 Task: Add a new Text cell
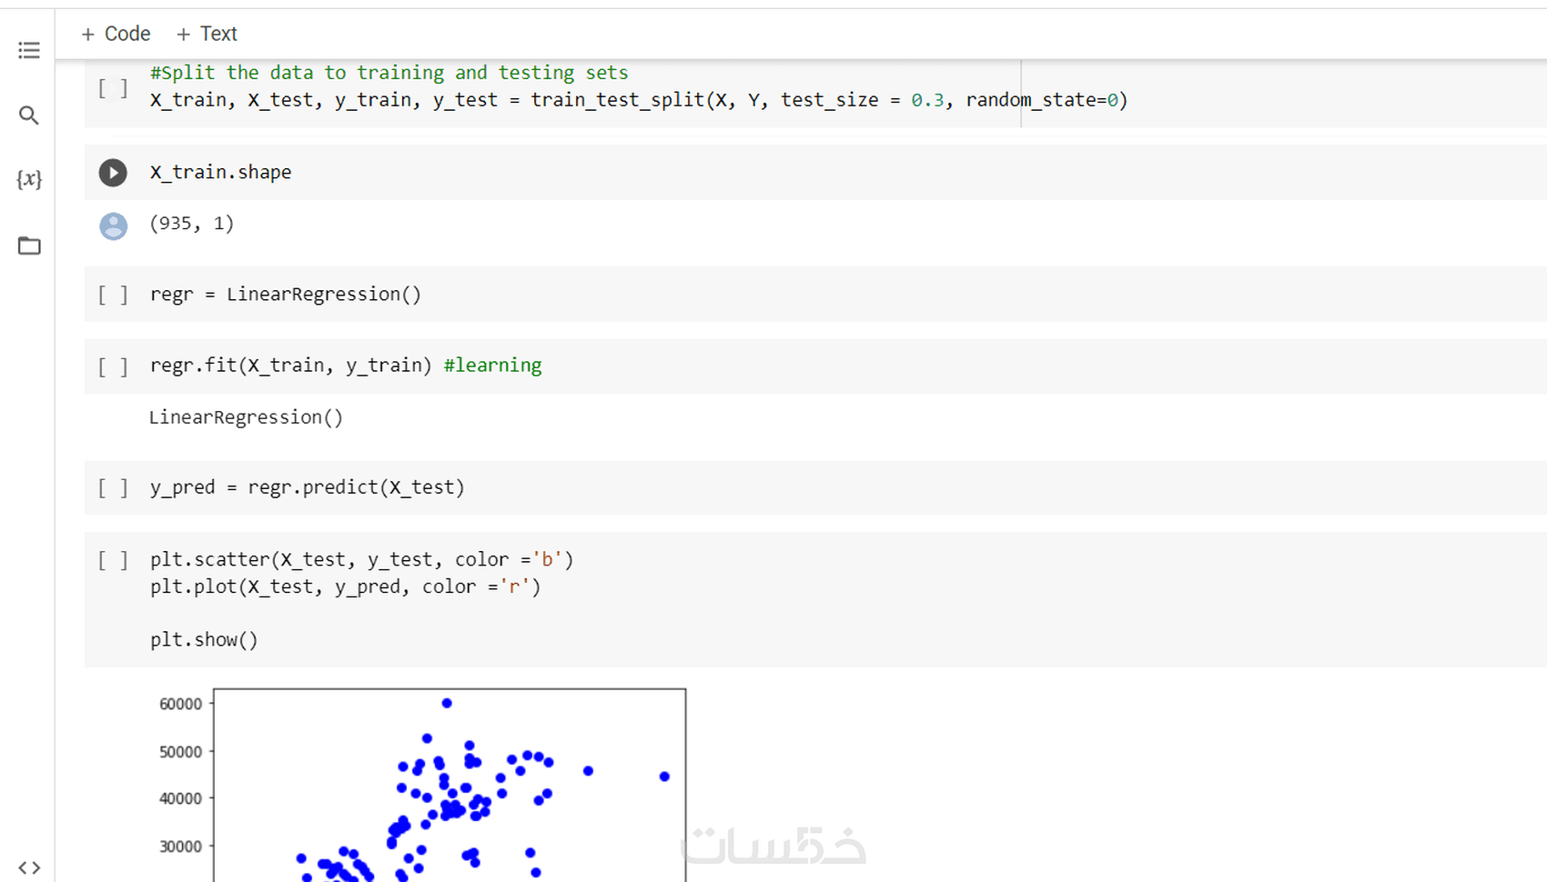tap(207, 34)
